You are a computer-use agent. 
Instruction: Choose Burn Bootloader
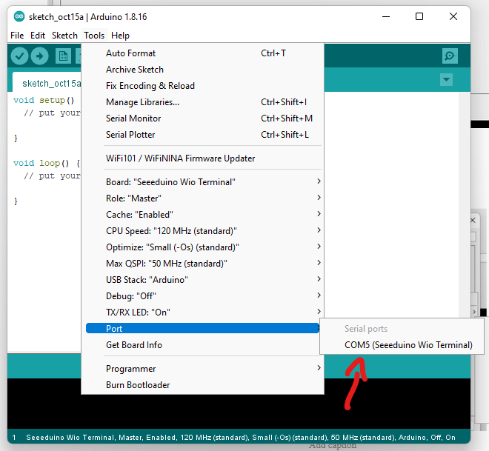[202, 385]
